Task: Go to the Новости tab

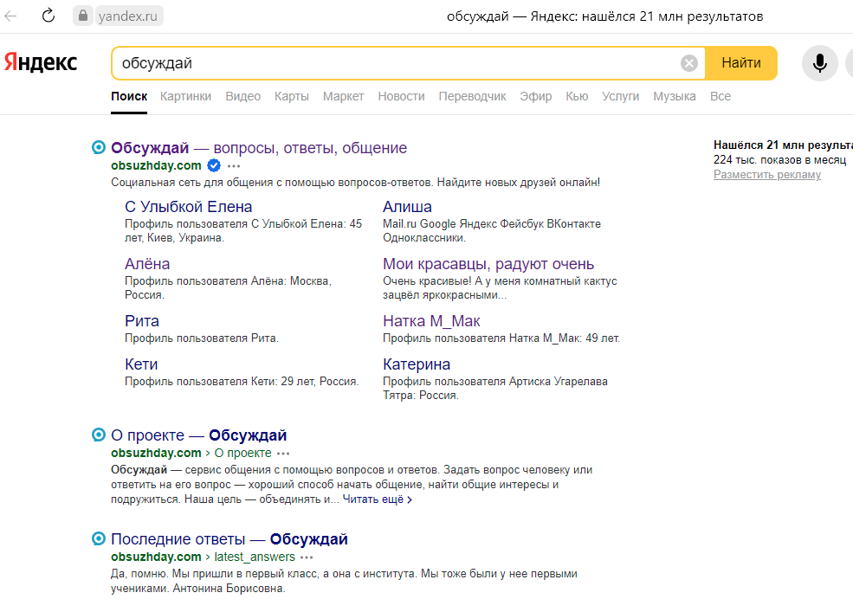Action: 402,96
